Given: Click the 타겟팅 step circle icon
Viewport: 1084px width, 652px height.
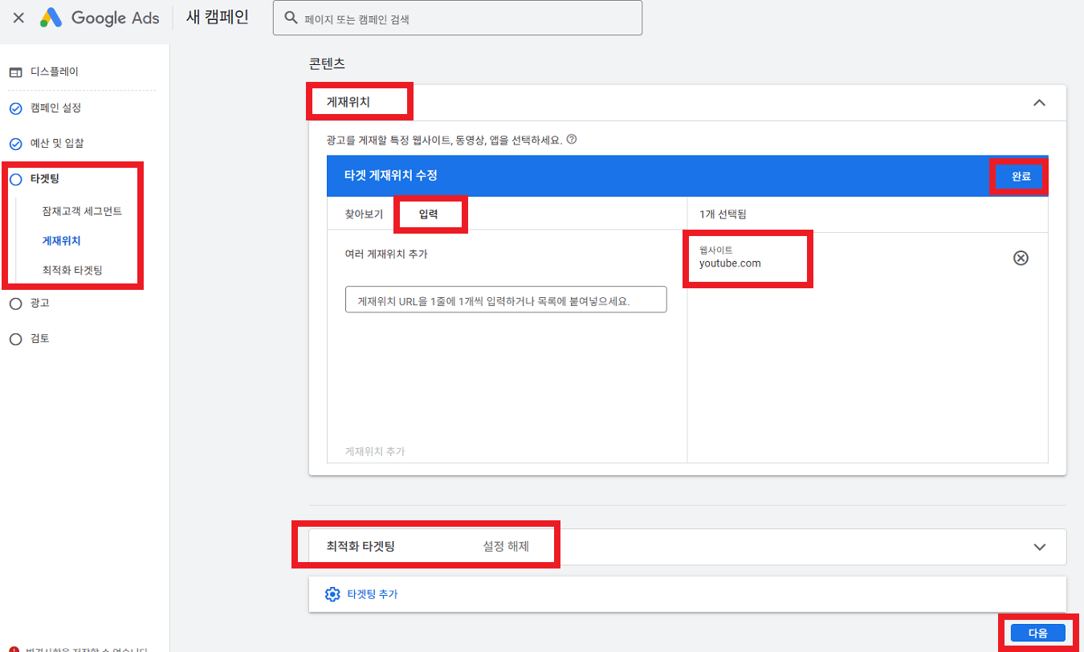Looking at the screenshot, I should point(15,179).
